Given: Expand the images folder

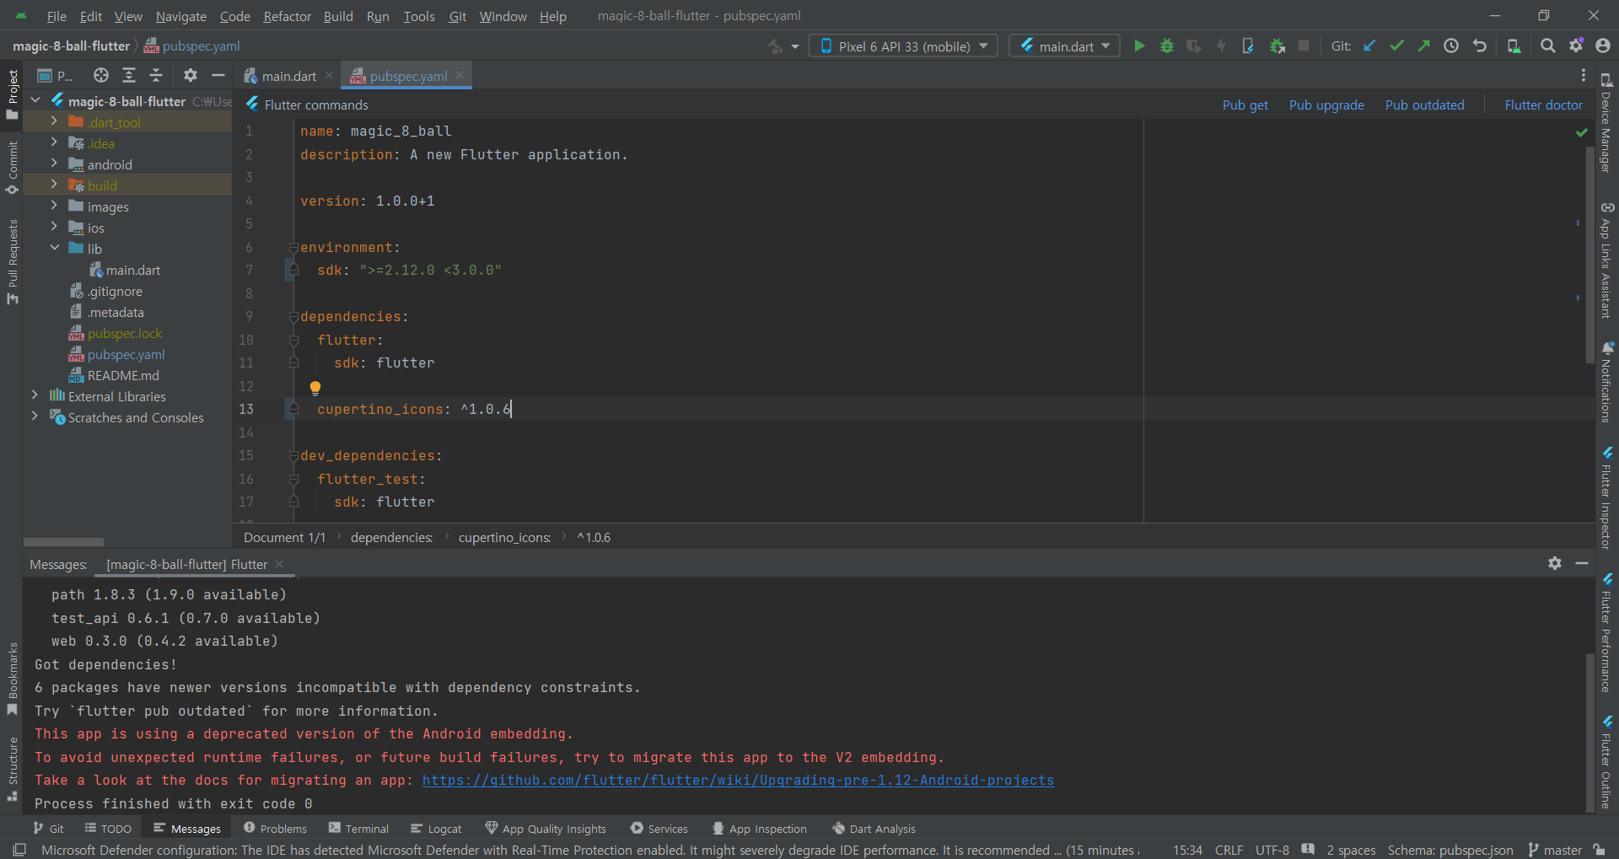Looking at the screenshot, I should tap(54, 206).
